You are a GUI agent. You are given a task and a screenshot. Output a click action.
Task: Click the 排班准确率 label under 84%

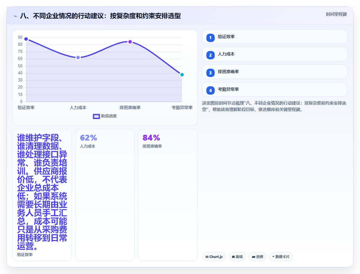point(152,146)
